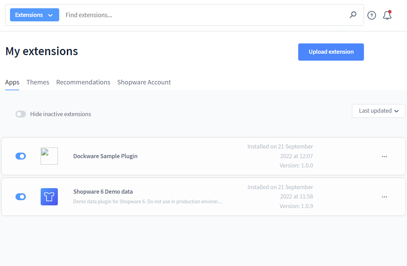The image size is (407, 266).
Task: Click the Demo data plugin description text
Action: [x=148, y=202]
